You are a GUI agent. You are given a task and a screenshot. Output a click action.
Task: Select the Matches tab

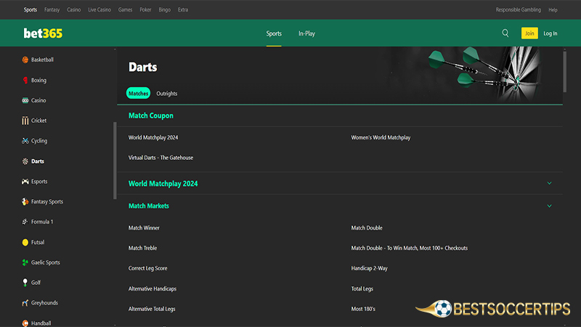[138, 93]
